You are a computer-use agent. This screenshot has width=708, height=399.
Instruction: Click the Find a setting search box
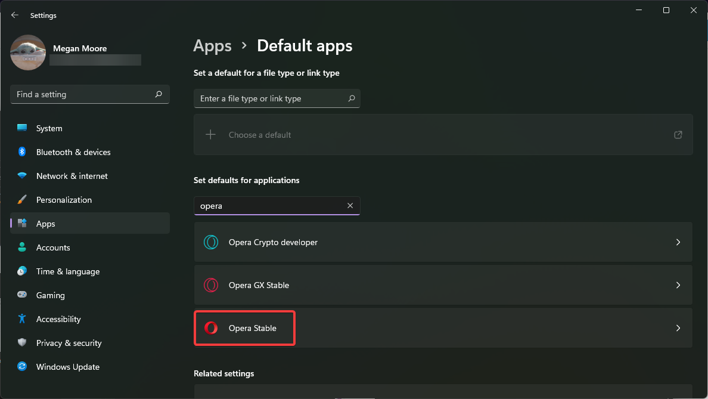coord(90,94)
